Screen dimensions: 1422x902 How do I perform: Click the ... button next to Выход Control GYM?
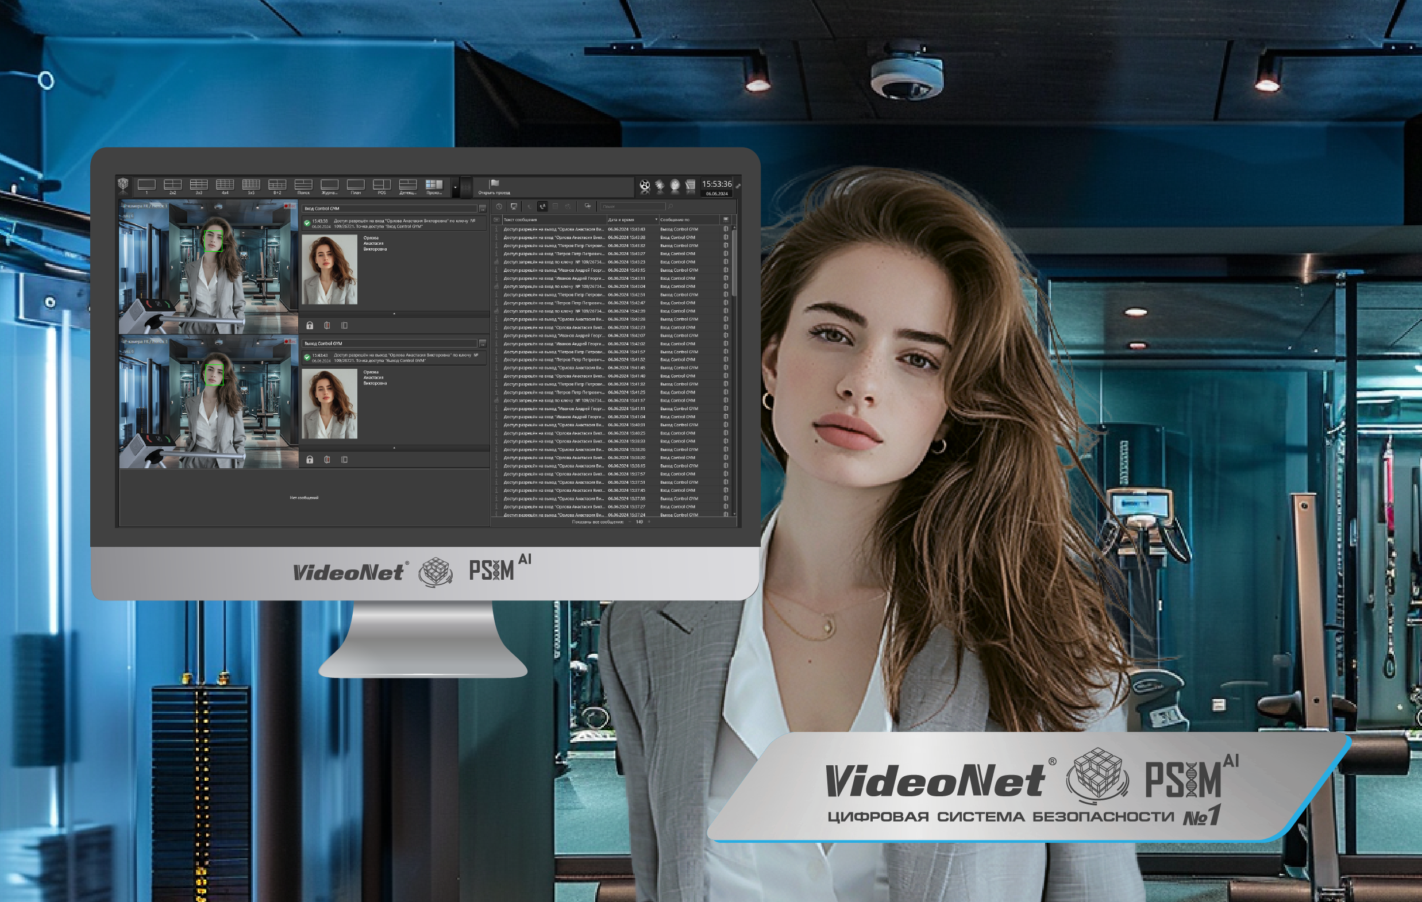(483, 343)
